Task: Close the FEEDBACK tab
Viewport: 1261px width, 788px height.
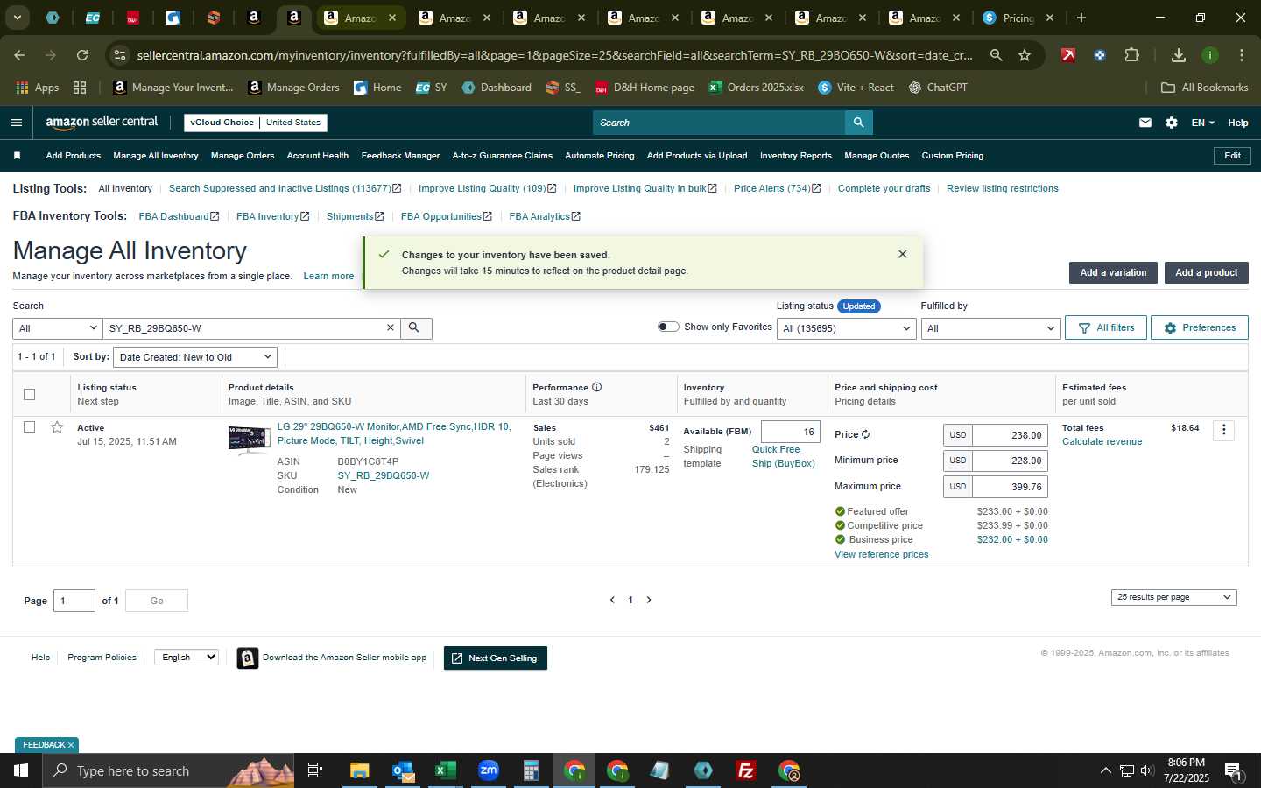Action: pyautogui.click(x=71, y=745)
